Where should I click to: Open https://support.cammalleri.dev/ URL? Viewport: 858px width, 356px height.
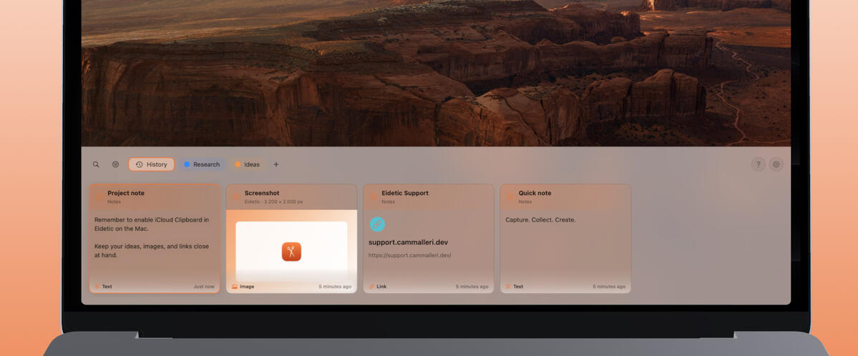coord(410,255)
